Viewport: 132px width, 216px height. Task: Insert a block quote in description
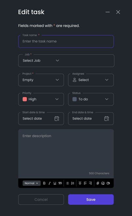tap(60, 183)
